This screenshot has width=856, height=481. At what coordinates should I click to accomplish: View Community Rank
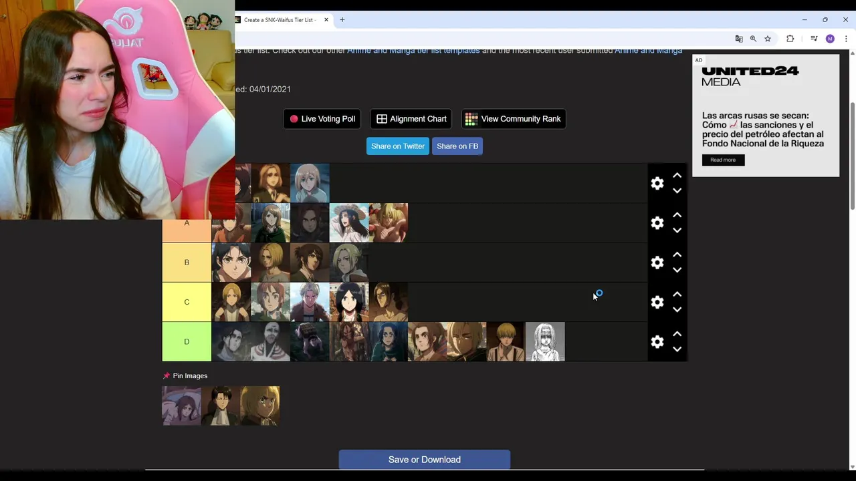514,119
